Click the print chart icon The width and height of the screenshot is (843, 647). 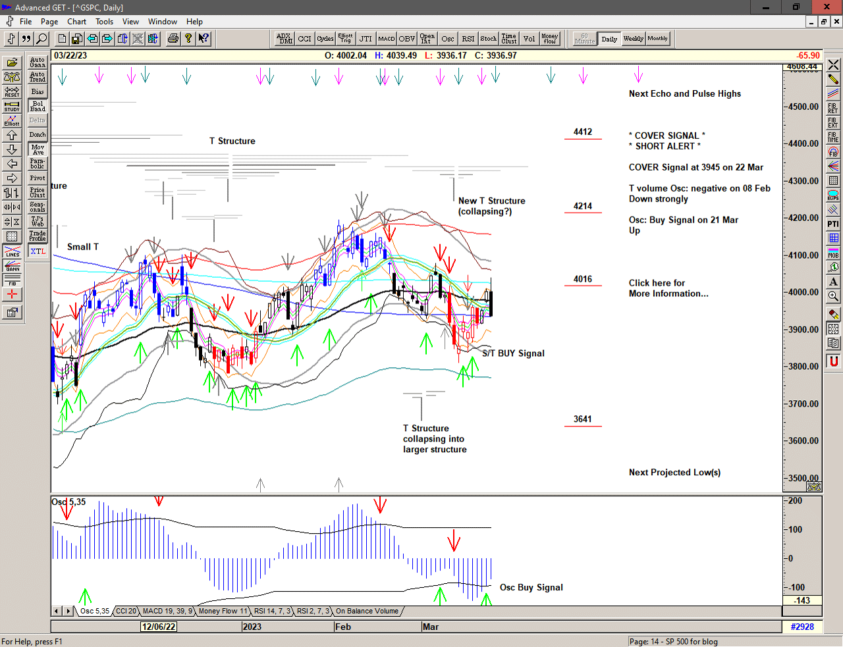173,39
